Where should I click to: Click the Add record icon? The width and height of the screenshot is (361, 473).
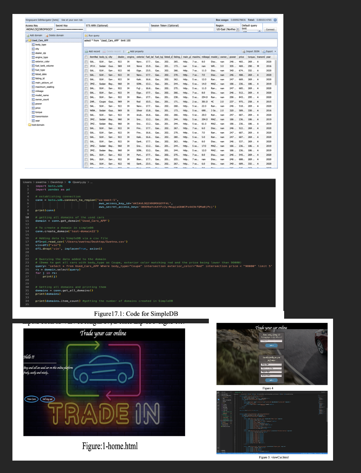pos(87,51)
